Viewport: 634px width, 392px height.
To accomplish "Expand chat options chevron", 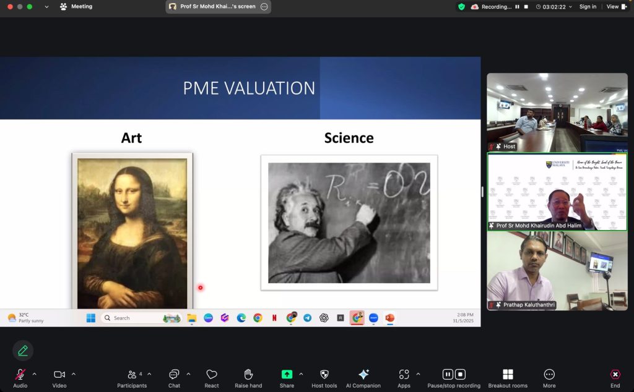I will [x=188, y=374].
